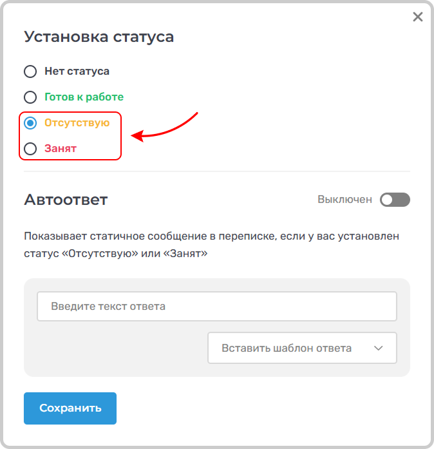Select the "Отсутствую" radio button
The image size is (434, 449).
30,123
